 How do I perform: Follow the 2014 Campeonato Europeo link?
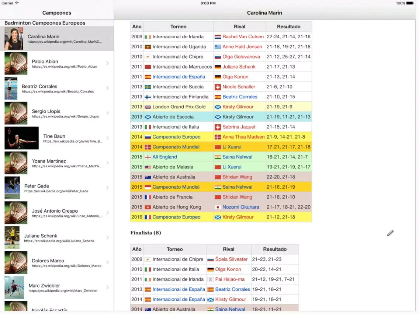point(176,137)
